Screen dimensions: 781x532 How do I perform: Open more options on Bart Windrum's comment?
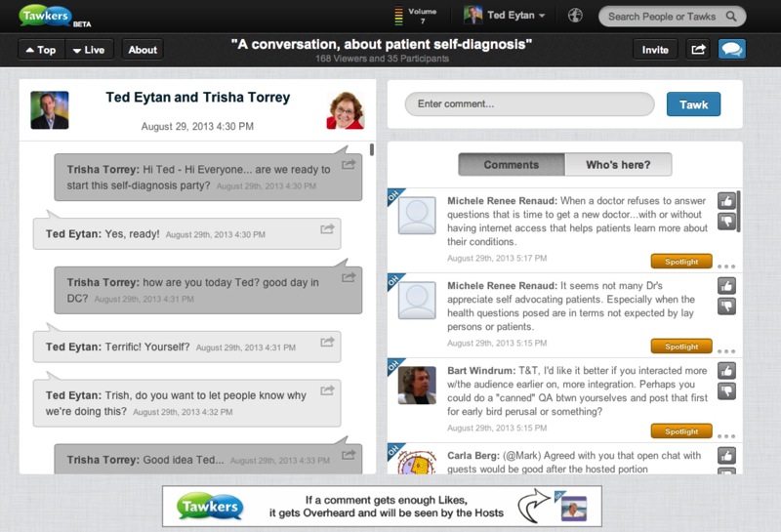tap(725, 435)
